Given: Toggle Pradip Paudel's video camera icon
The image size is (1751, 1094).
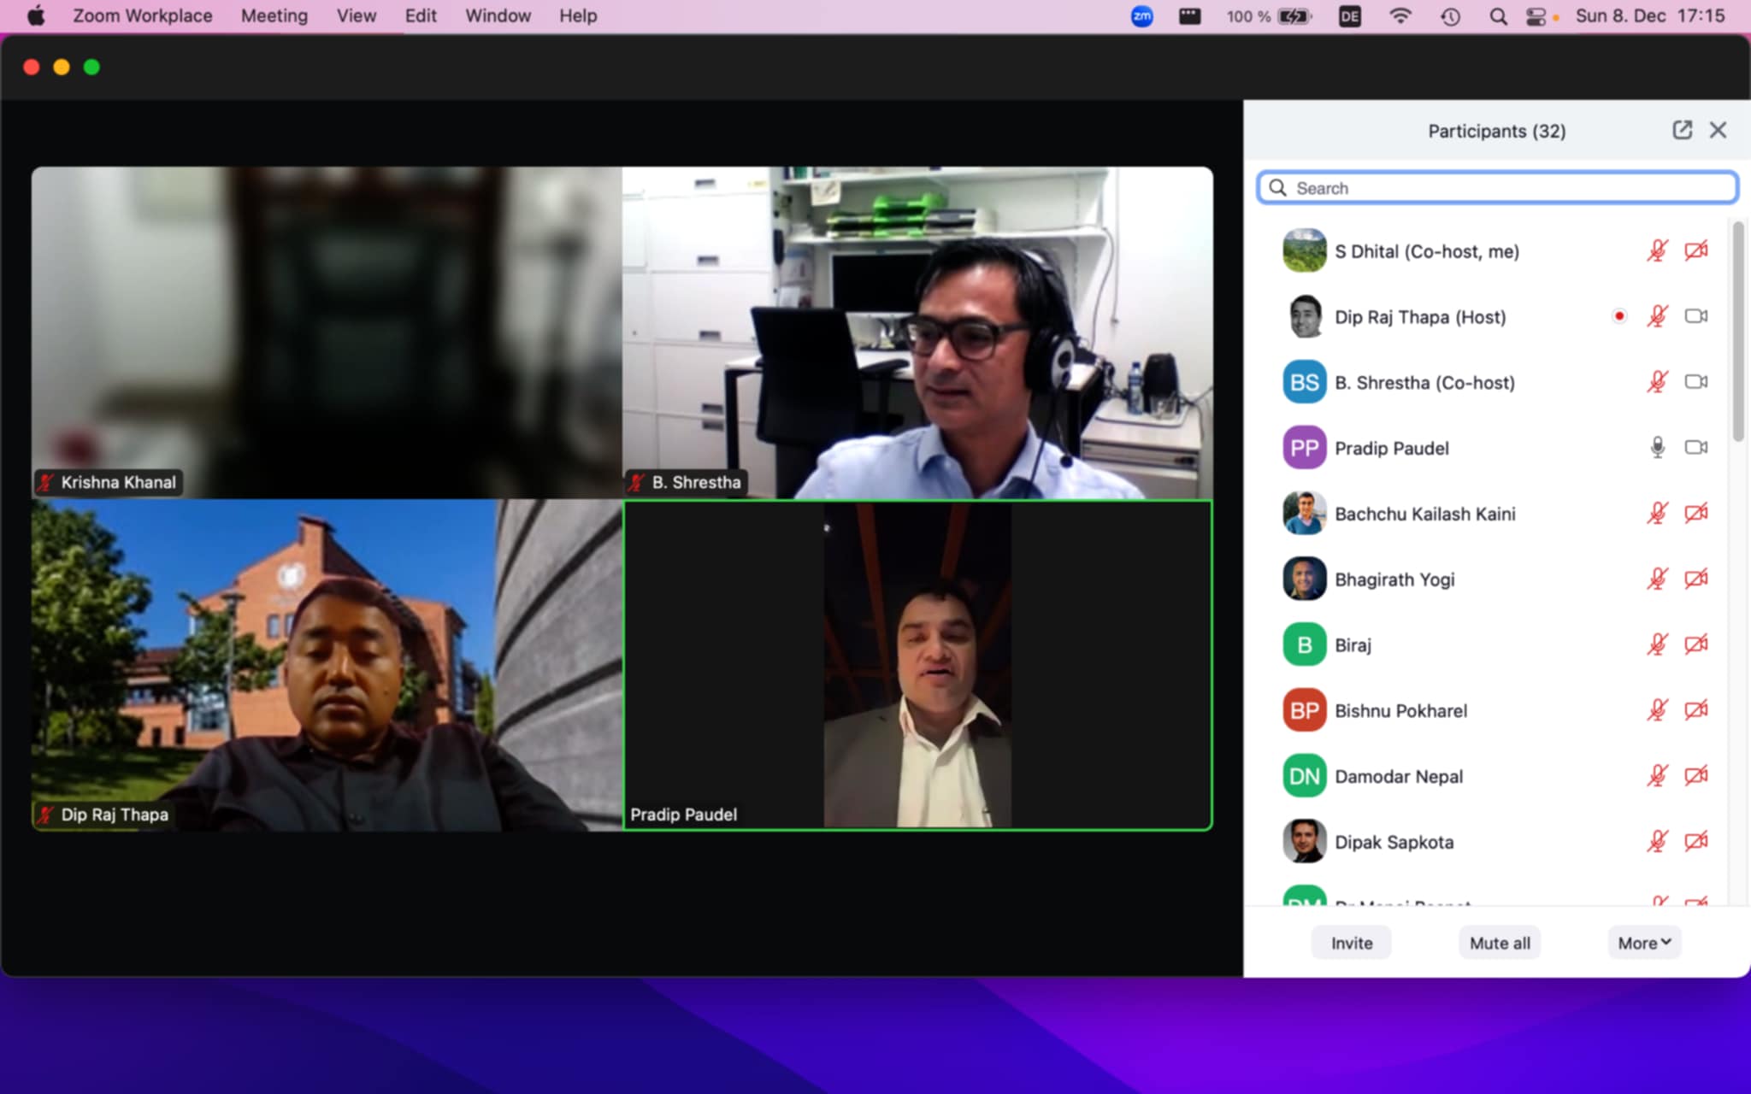Looking at the screenshot, I should pyautogui.click(x=1696, y=448).
